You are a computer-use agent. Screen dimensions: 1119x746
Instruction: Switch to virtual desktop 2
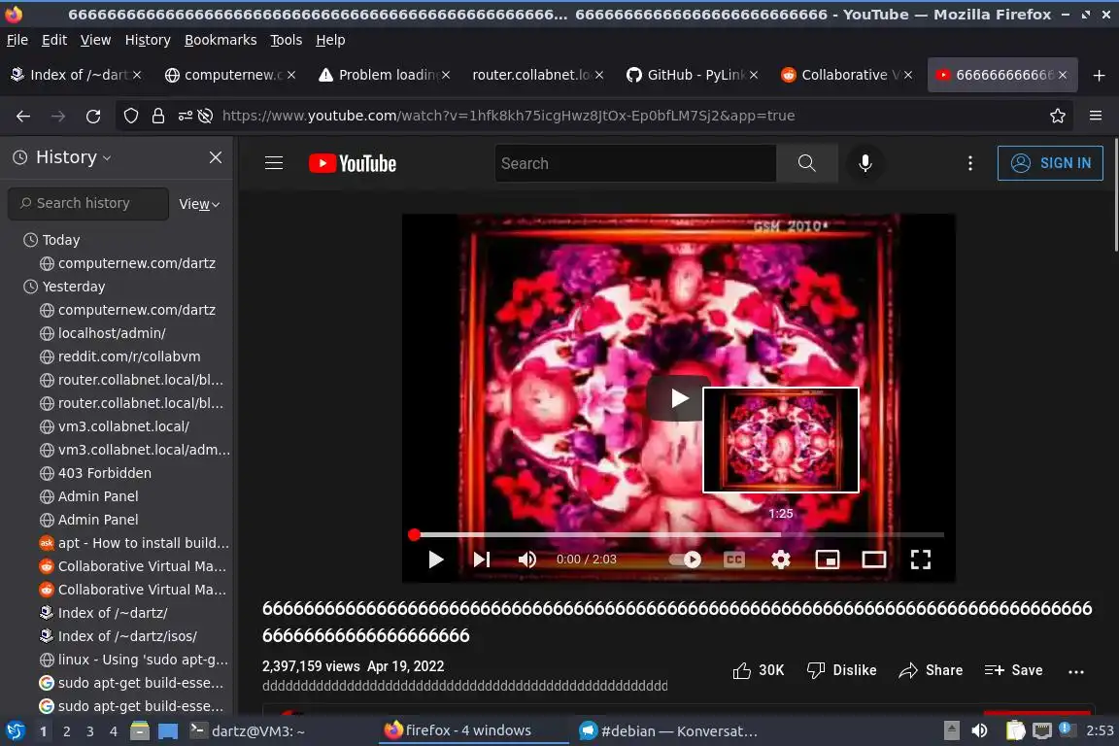click(67, 731)
